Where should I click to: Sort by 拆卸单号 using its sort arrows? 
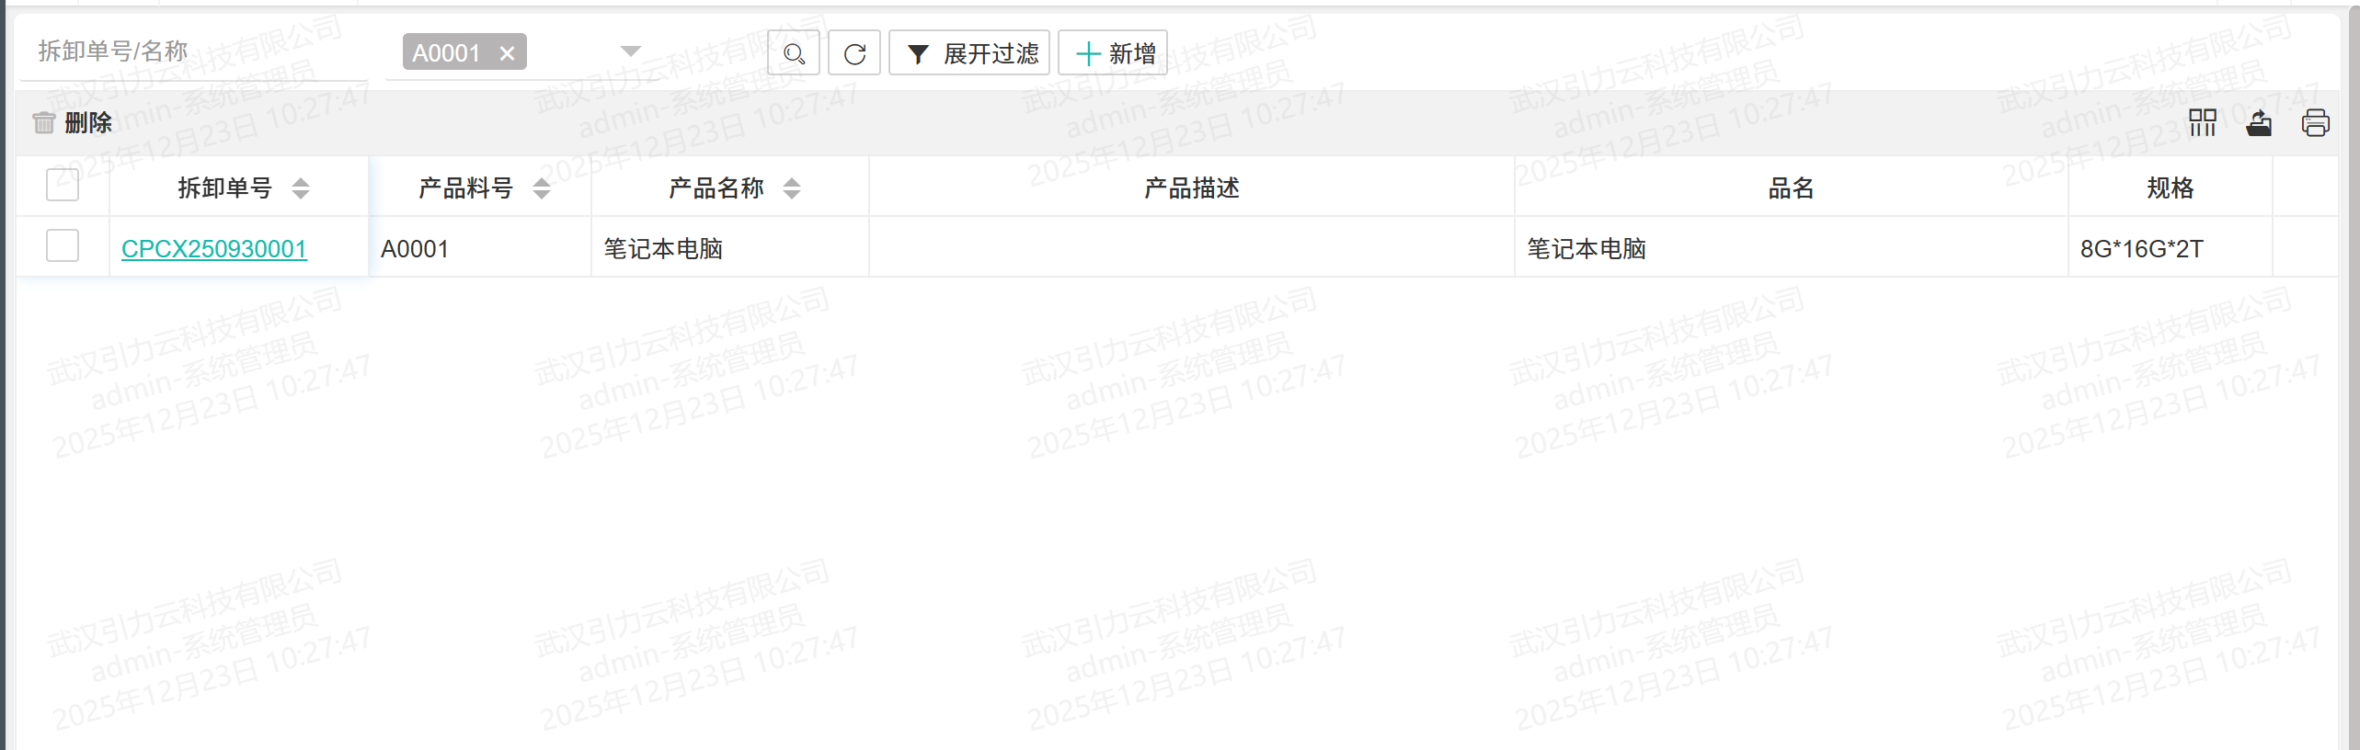pos(300,188)
